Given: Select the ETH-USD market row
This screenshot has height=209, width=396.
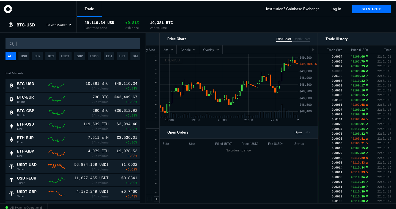Looking at the screenshot, I should pyautogui.click(x=73, y=126).
